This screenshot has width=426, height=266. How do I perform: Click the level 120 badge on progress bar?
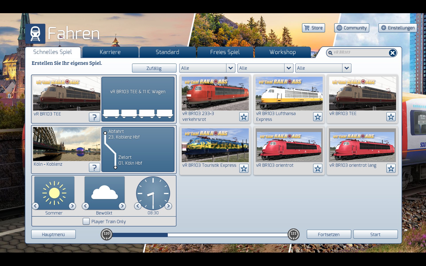[x=106, y=234]
